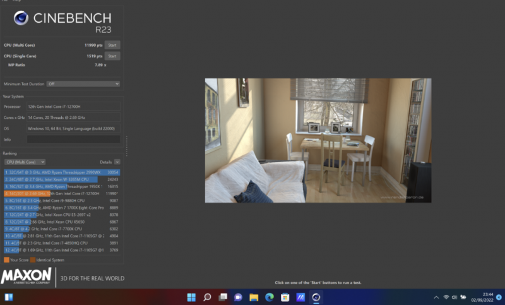
Task: Select the Core i7-4850HQ ranking row
Action: coord(62,243)
